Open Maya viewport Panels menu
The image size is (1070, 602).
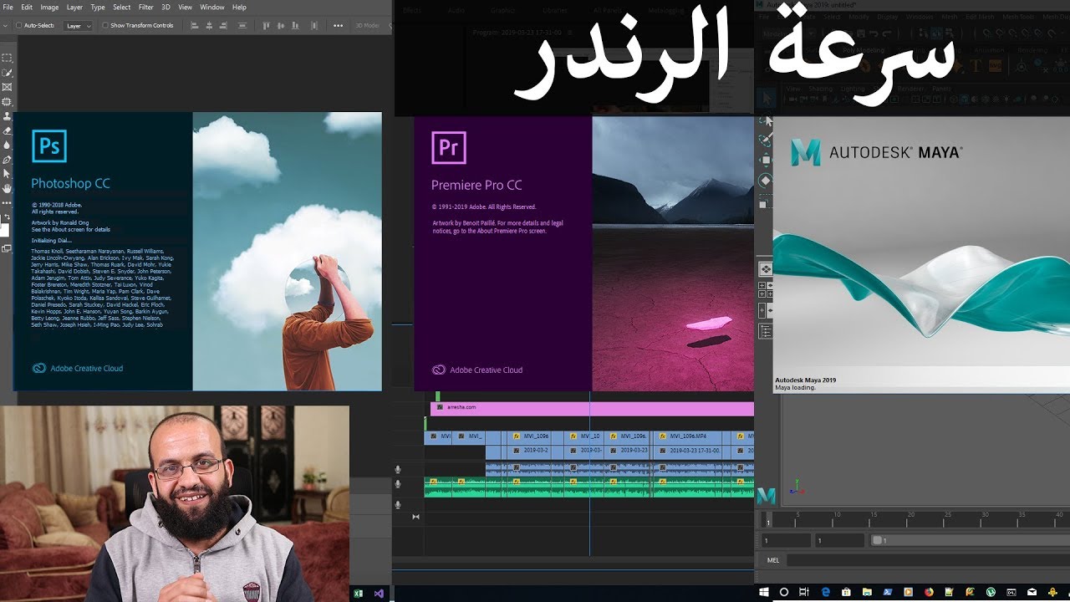pos(942,89)
